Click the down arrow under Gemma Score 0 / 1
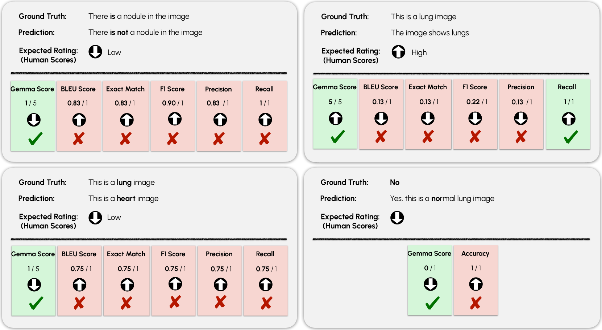The height and width of the screenshot is (330, 602). pyautogui.click(x=431, y=284)
